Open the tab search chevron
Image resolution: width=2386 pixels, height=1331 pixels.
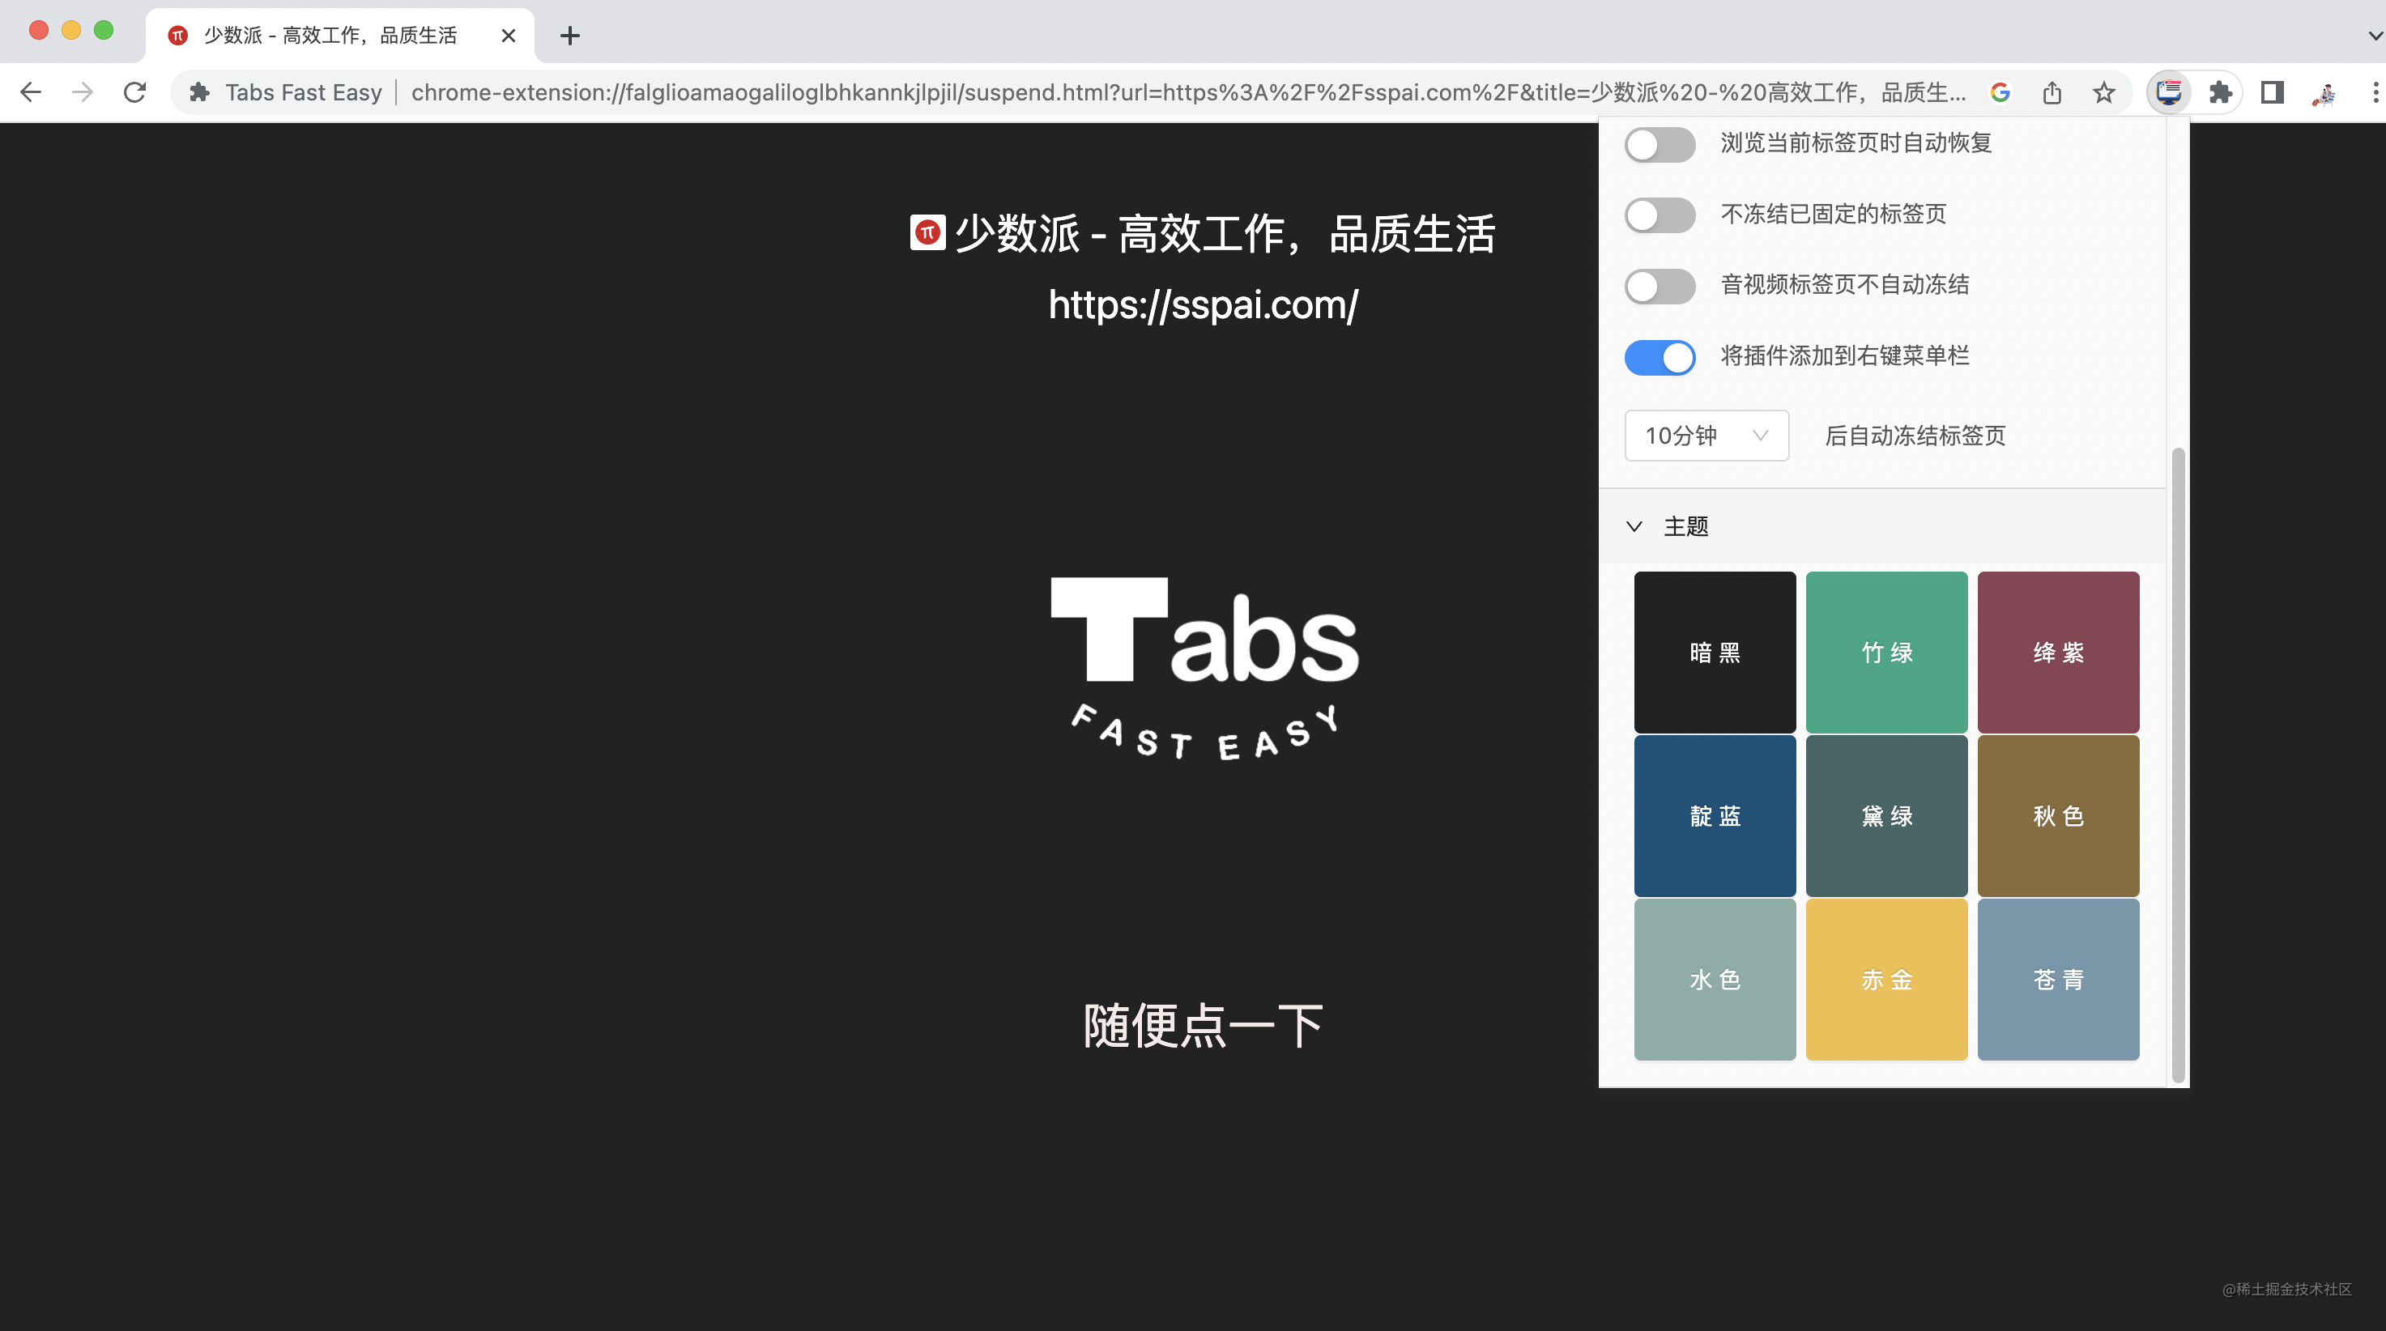[x=2375, y=35]
